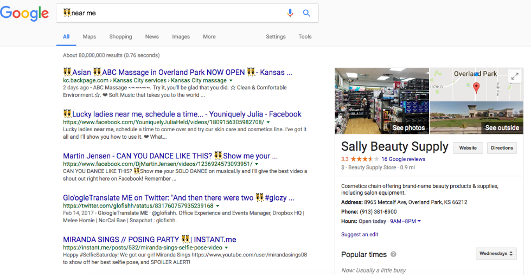Expand the map with the fullscreen arrows icon
This screenshot has width=531, height=277.
click(515, 76)
